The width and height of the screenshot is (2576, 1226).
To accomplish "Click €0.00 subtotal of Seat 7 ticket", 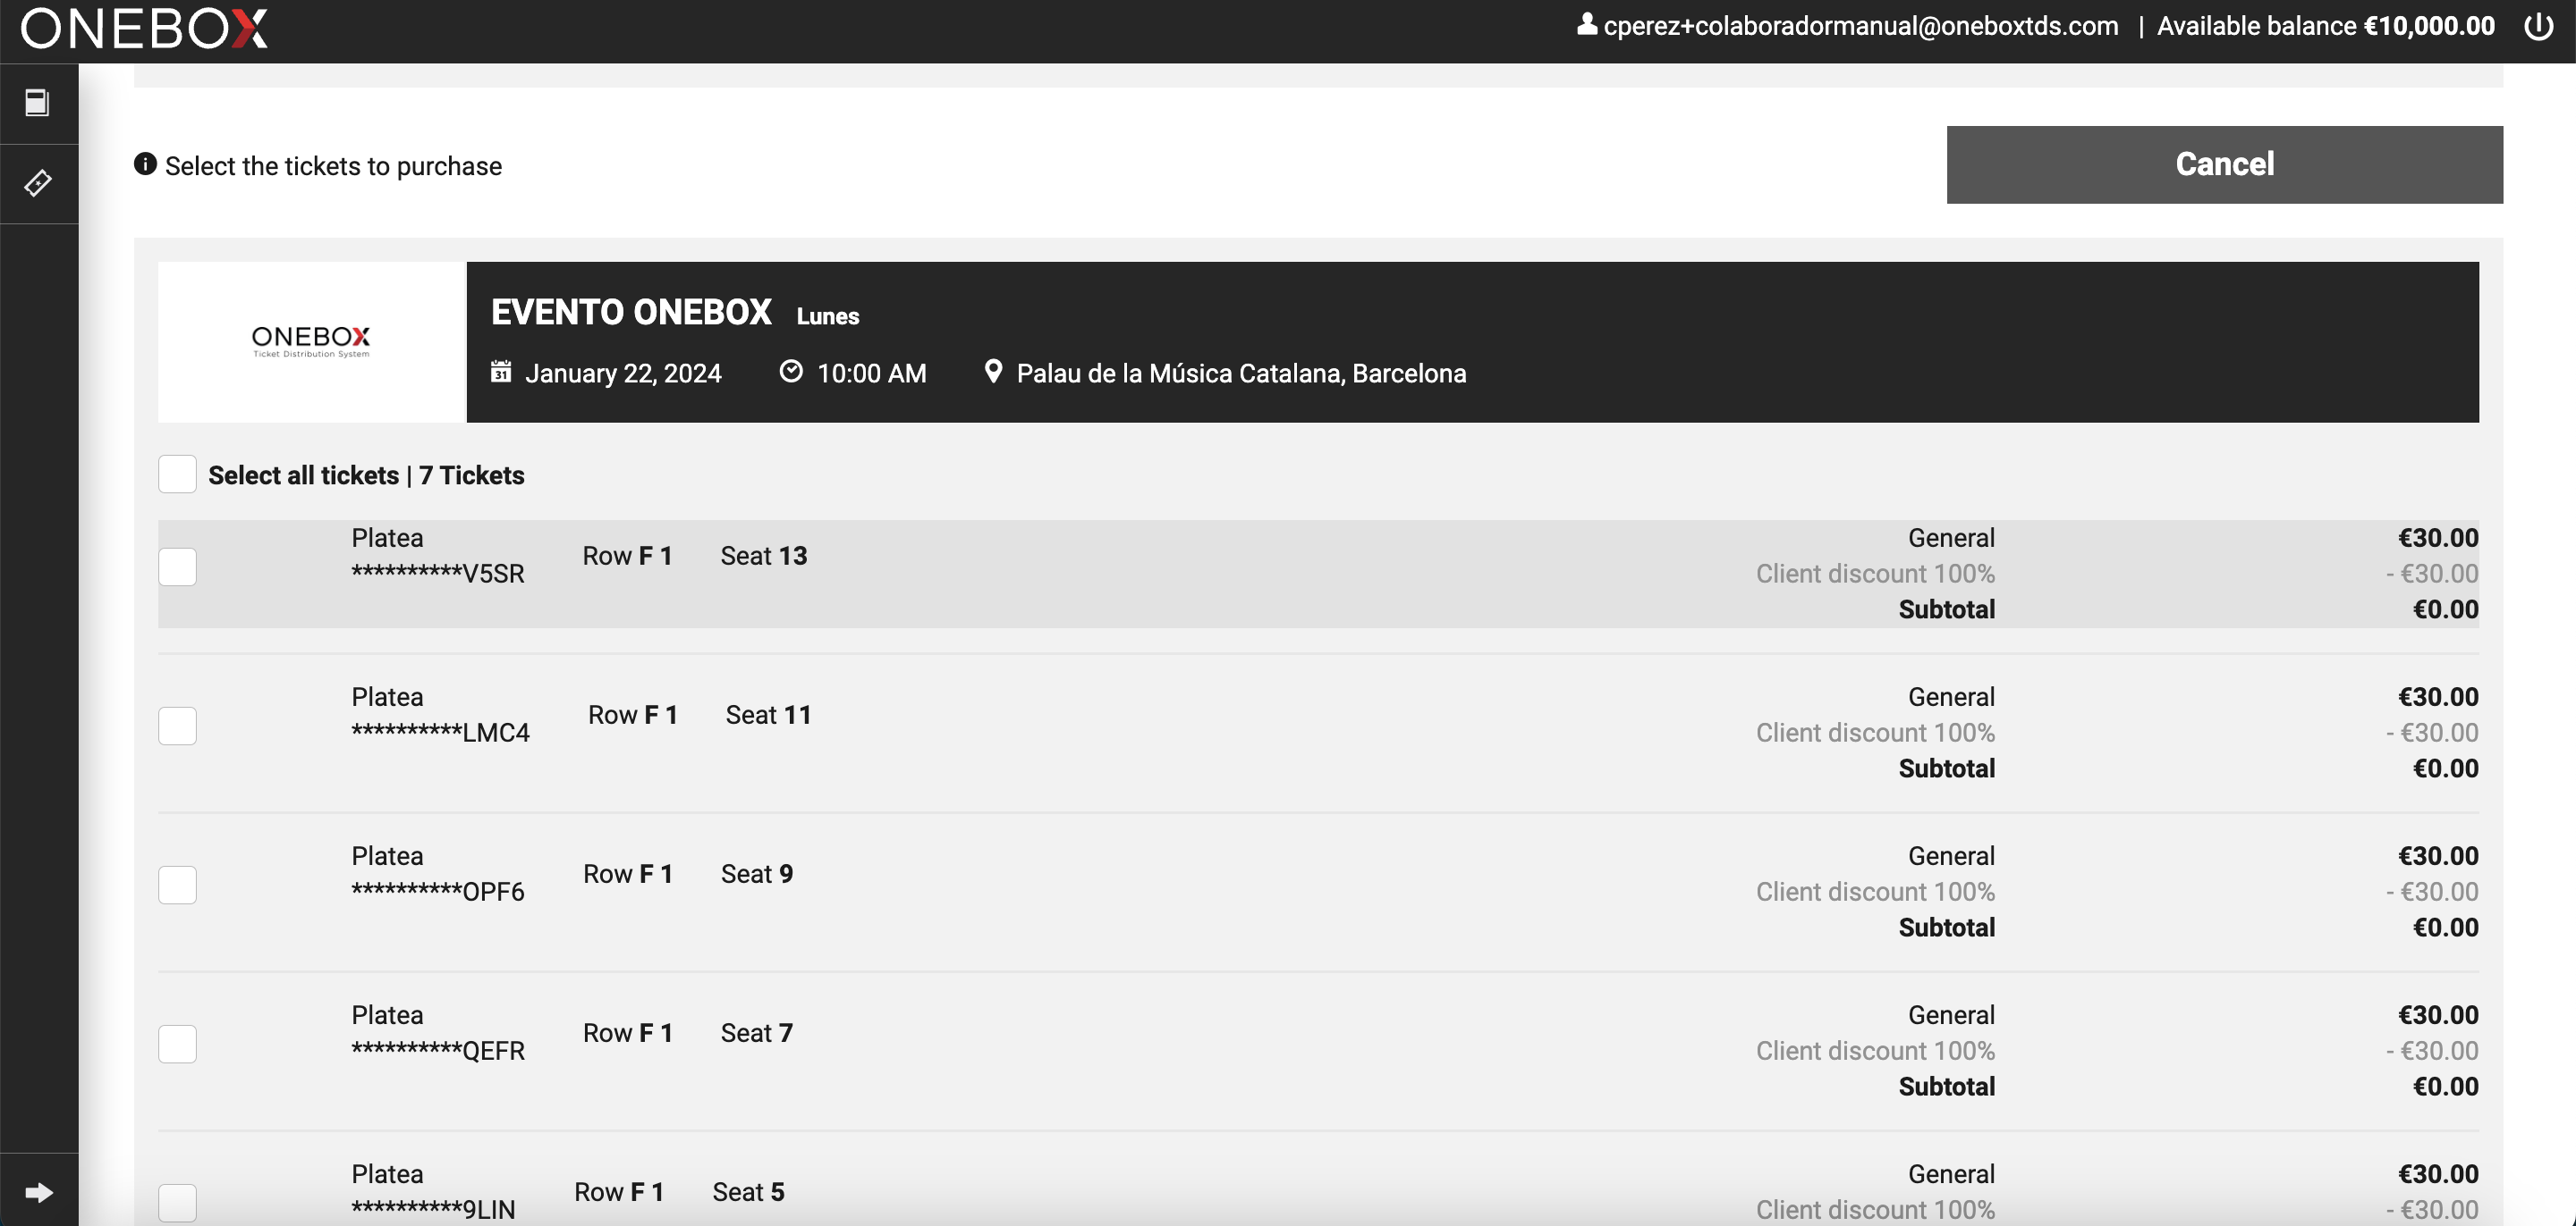I will pyautogui.click(x=2445, y=1086).
